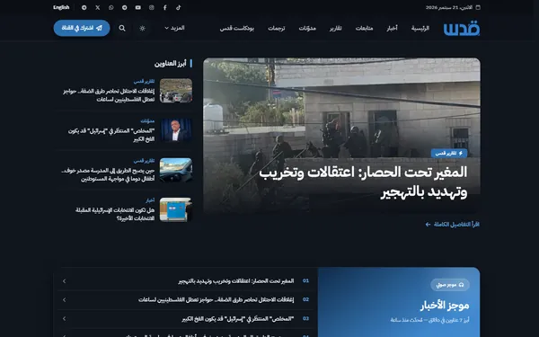
Task: Open the Facebook social icon
Action: click(x=165, y=7)
